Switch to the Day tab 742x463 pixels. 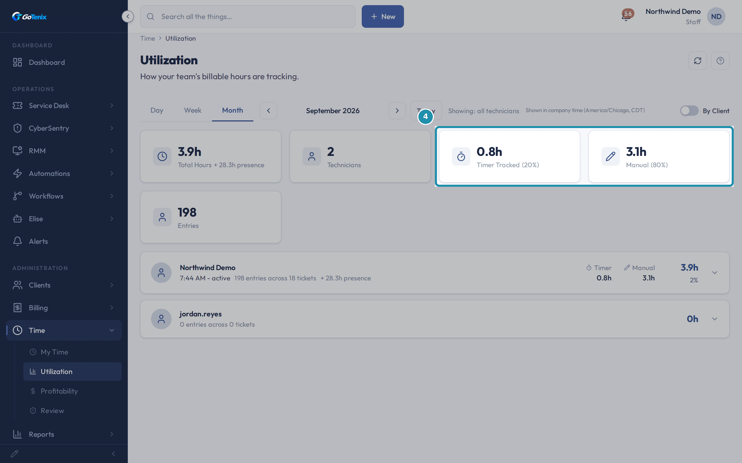coord(157,111)
